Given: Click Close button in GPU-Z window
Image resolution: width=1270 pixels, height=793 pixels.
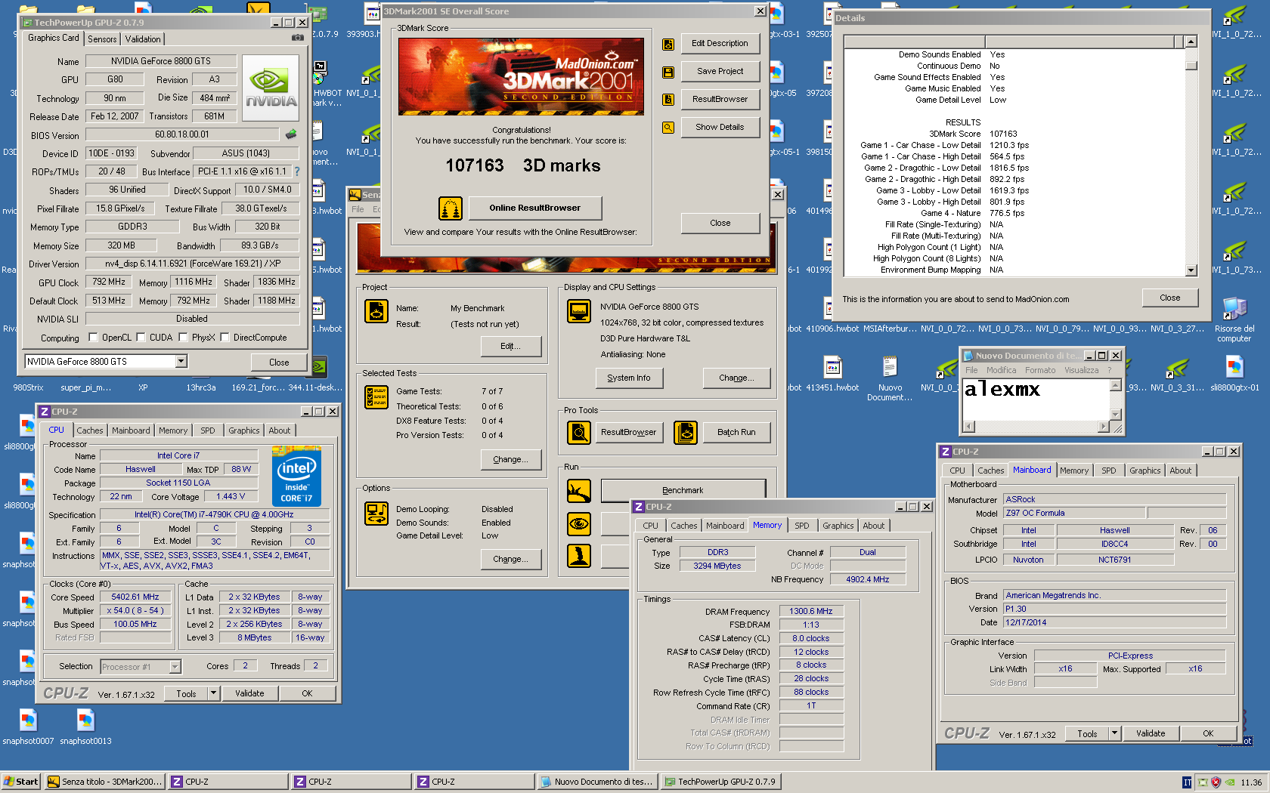Looking at the screenshot, I should click(x=279, y=363).
